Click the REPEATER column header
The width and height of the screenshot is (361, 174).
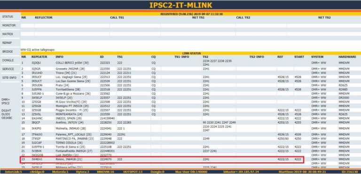(39, 57)
